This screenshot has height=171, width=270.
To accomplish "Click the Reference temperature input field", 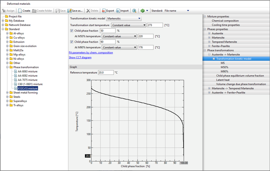I will pos(106,72).
